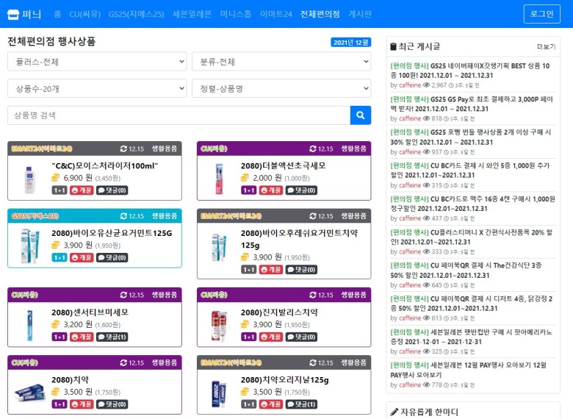
Task: Click 더보기 link in 최근 게시글
Action: pos(546,47)
